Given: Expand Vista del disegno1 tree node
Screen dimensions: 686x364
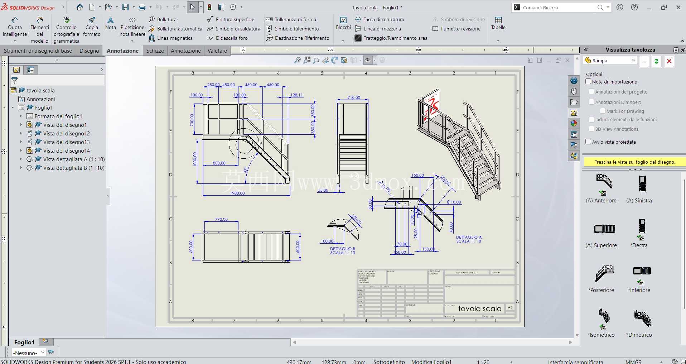Looking at the screenshot, I should coord(21,125).
